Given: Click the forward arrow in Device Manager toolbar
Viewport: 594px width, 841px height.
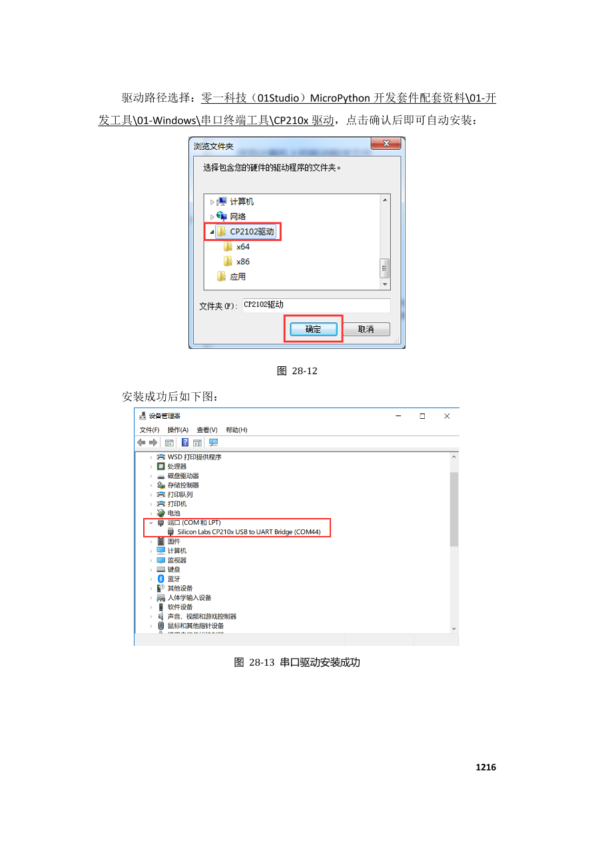Looking at the screenshot, I should tap(153, 443).
